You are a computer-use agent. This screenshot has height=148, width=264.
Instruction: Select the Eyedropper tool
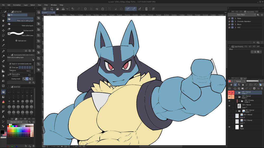3,45
